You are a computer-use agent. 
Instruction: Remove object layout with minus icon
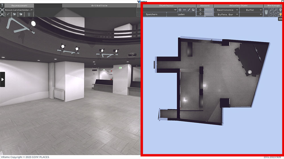(x=184, y=10)
